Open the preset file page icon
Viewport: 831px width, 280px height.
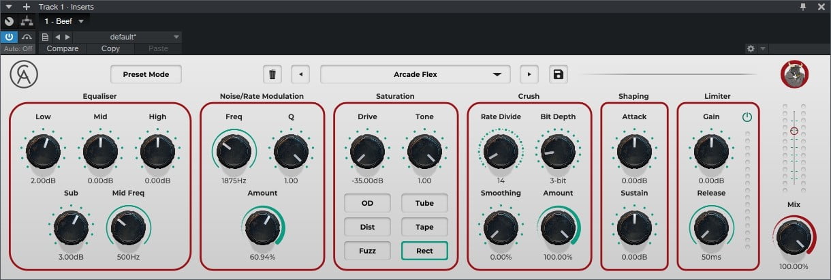coord(45,37)
